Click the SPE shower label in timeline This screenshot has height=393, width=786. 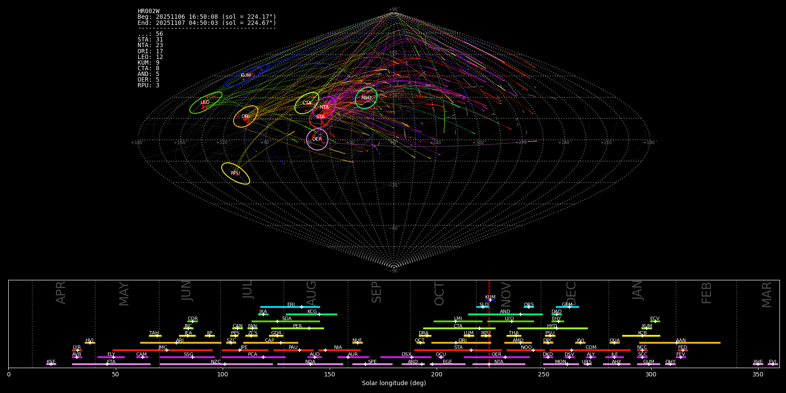coord(372,362)
